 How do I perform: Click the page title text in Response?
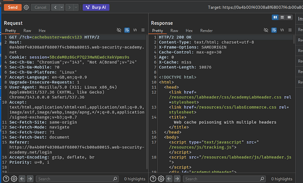pyautogui.click(x=225, y=122)
